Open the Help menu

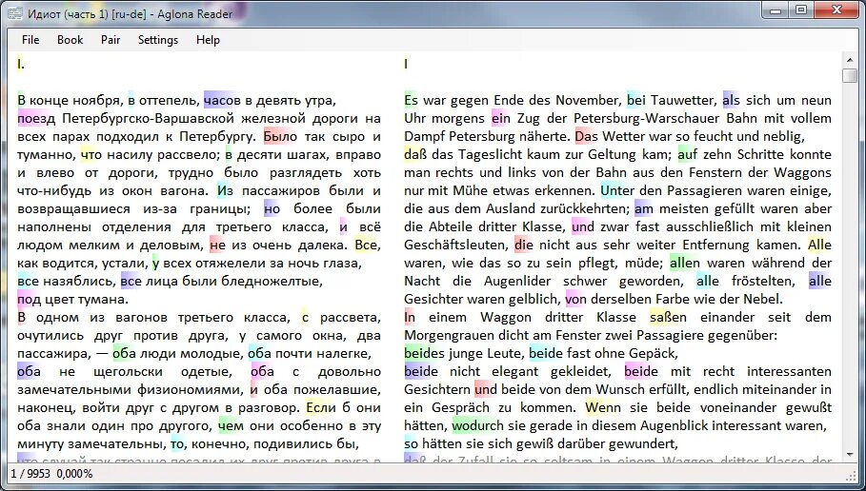208,40
